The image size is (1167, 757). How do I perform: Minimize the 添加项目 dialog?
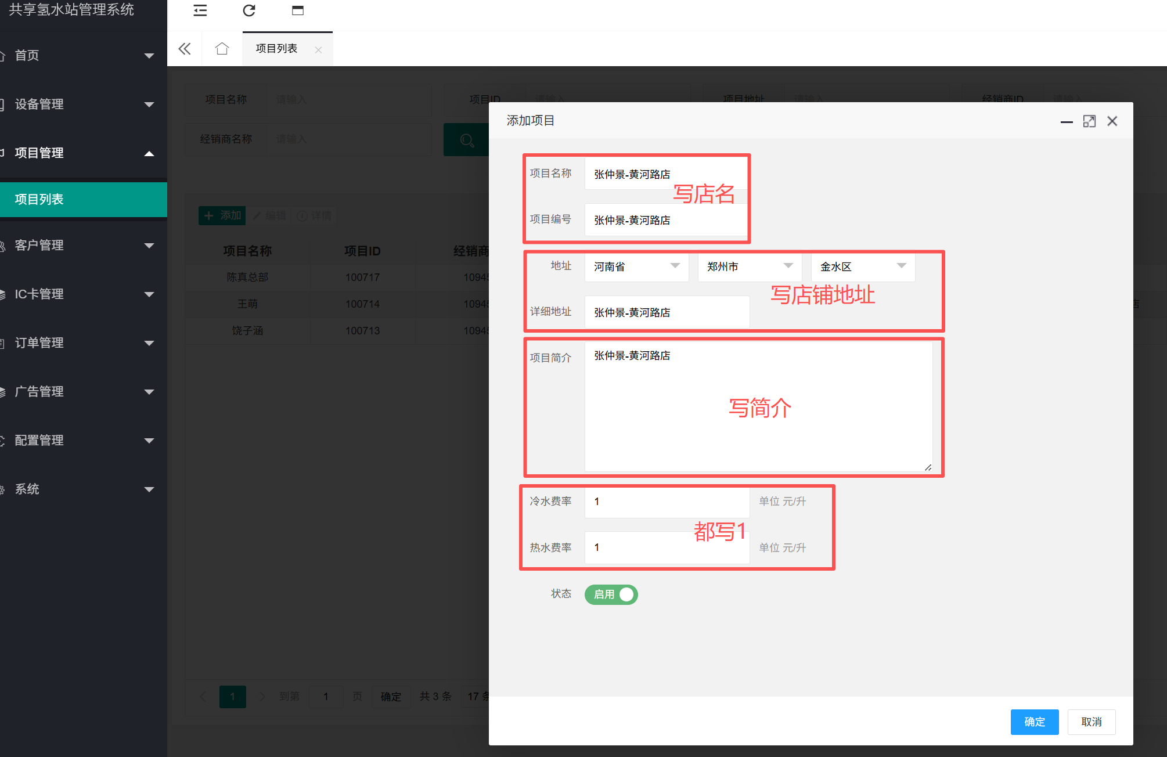pos(1067,121)
